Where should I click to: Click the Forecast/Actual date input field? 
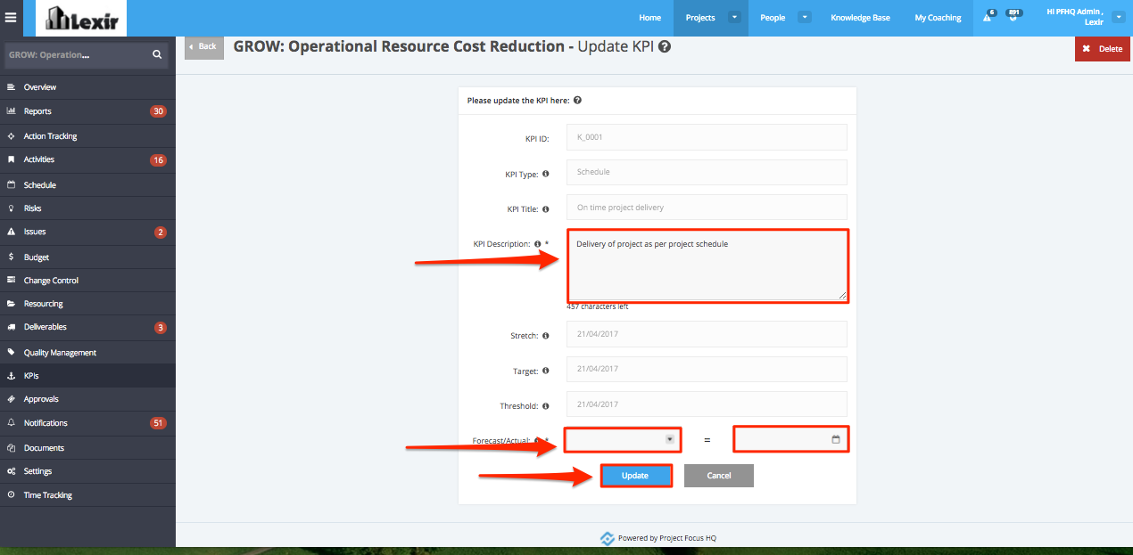click(790, 439)
